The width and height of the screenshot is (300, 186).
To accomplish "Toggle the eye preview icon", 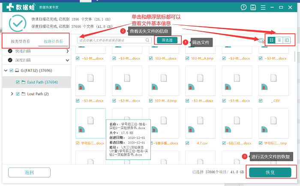I will click(x=261, y=40).
